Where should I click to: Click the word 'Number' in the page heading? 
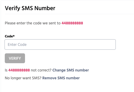(x=45, y=8)
